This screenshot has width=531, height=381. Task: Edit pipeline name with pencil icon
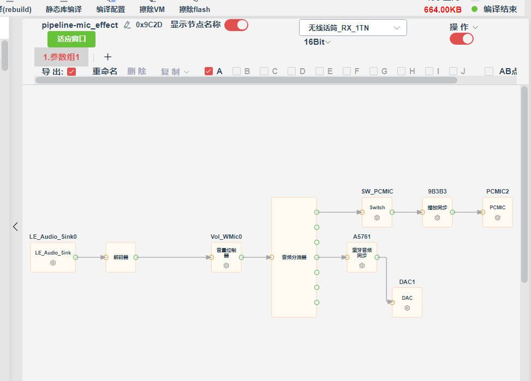click(127, 25)
